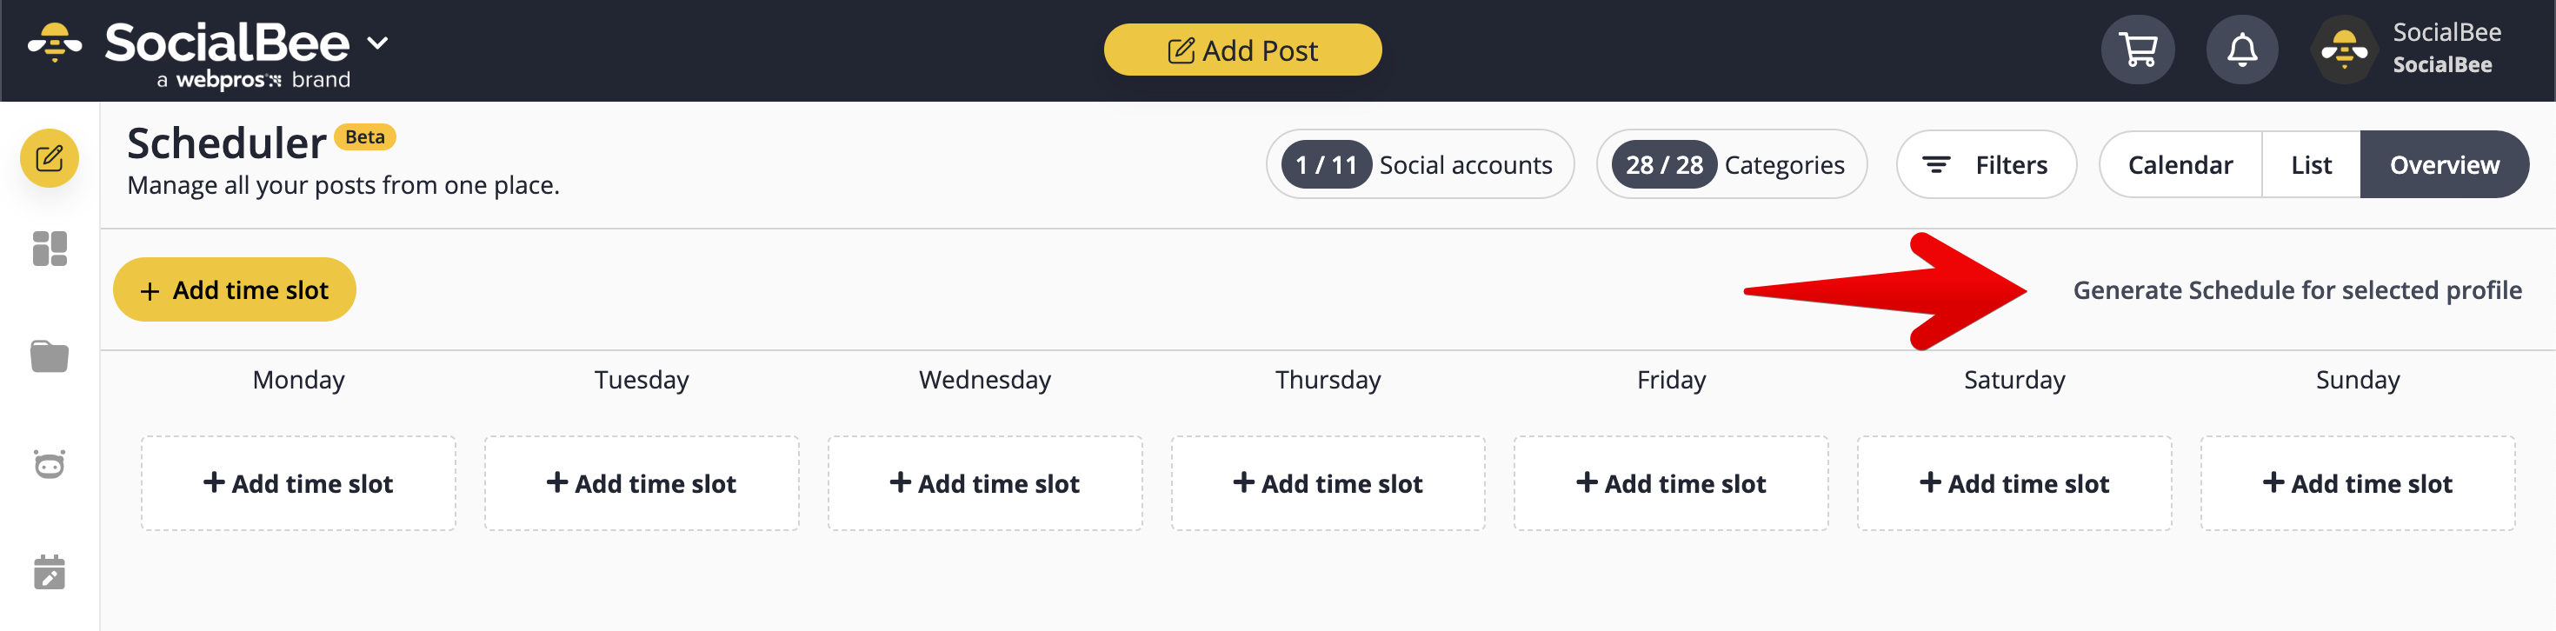Click the SocialBee profile avatar
The height and width of the screenshot is (631, 2556).
point(2344,50)
